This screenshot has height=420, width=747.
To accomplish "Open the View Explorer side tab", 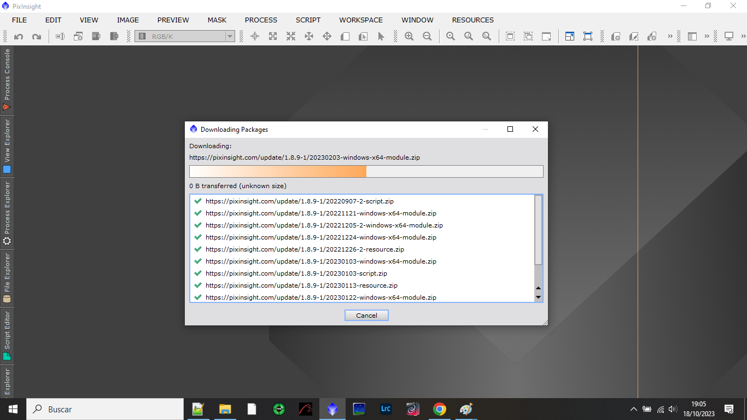I will [7, 146].
